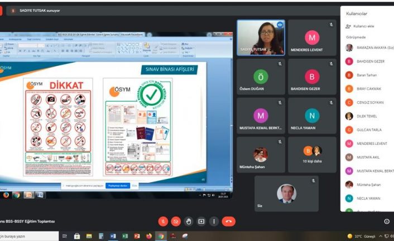Open meeting details info icon

tap(387, 221)
